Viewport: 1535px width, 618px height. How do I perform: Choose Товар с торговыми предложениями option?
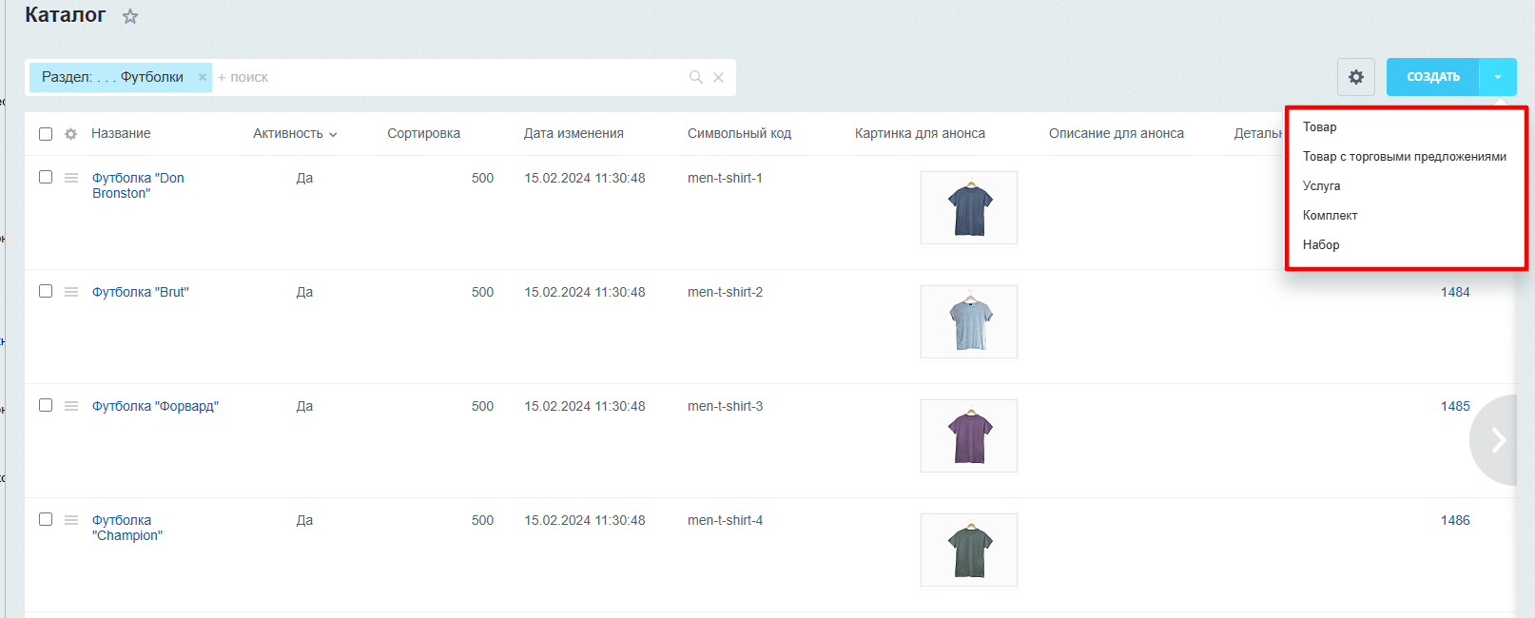coord(1404,157)
